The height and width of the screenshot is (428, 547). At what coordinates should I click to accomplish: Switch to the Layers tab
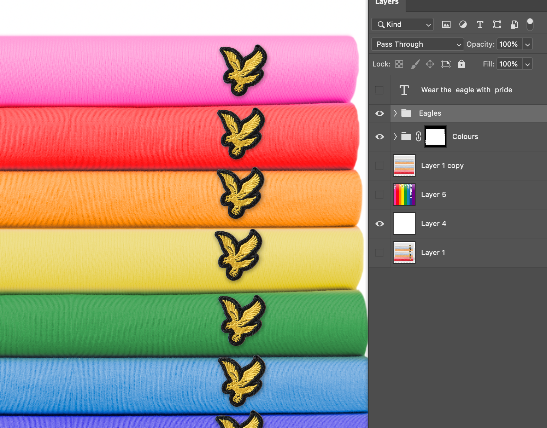point(387,3)
